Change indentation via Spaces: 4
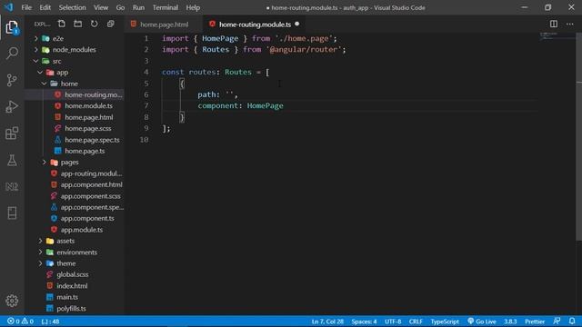Viewport: 582px width, 327px height. (364, 322)
